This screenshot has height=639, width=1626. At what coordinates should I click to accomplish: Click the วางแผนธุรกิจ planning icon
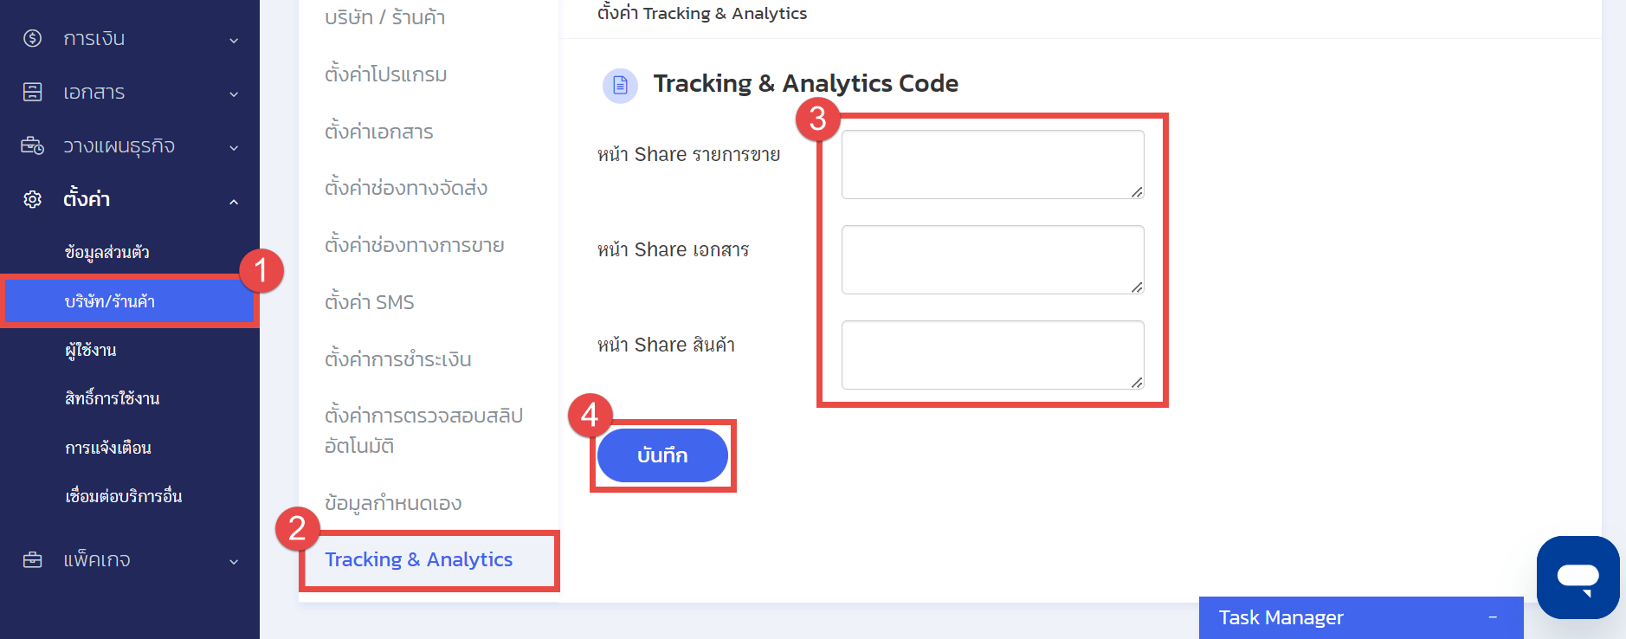[32, 145]
